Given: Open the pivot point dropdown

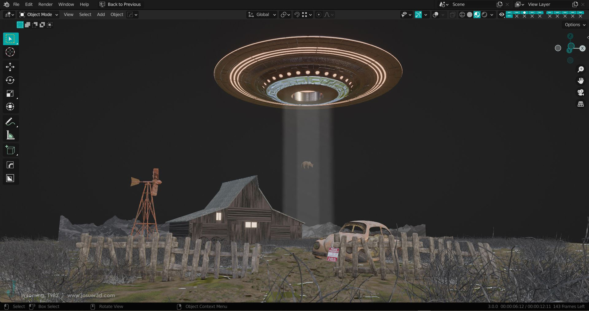Looking at the screenshot, I should pyautogui.click(x=285, y=14).
